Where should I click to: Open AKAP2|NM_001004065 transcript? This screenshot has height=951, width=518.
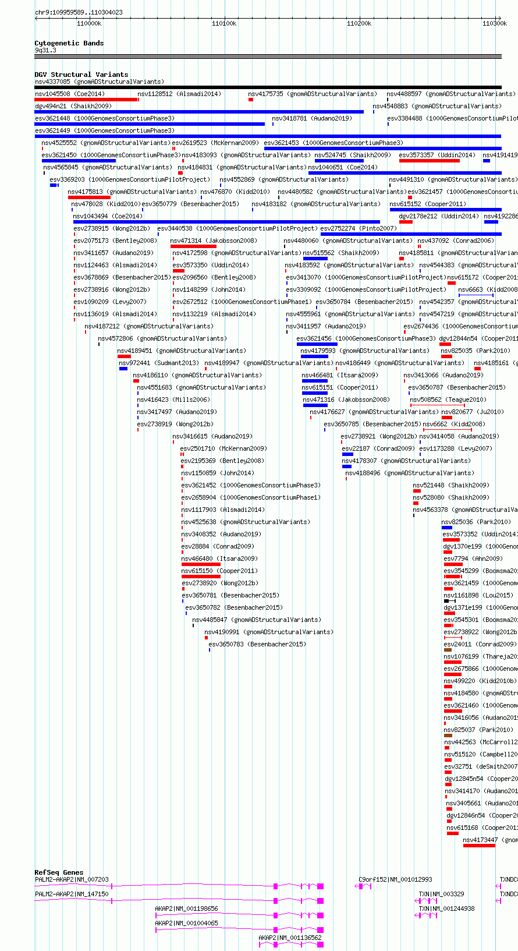pos(187,923)
